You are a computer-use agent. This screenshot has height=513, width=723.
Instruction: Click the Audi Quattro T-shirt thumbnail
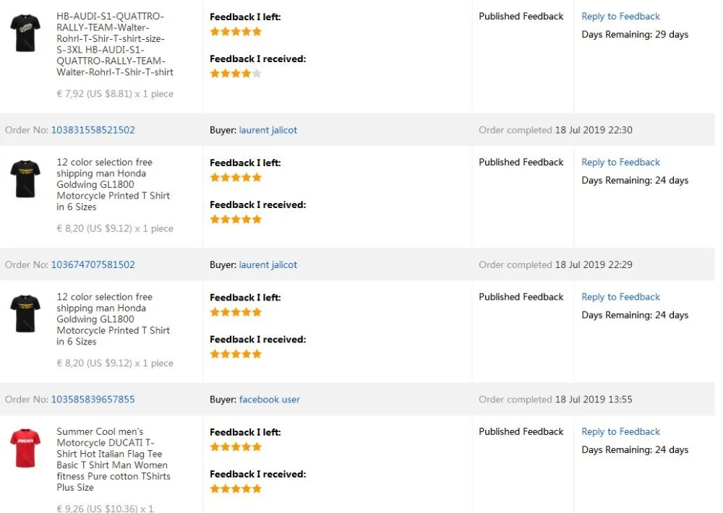25,33
